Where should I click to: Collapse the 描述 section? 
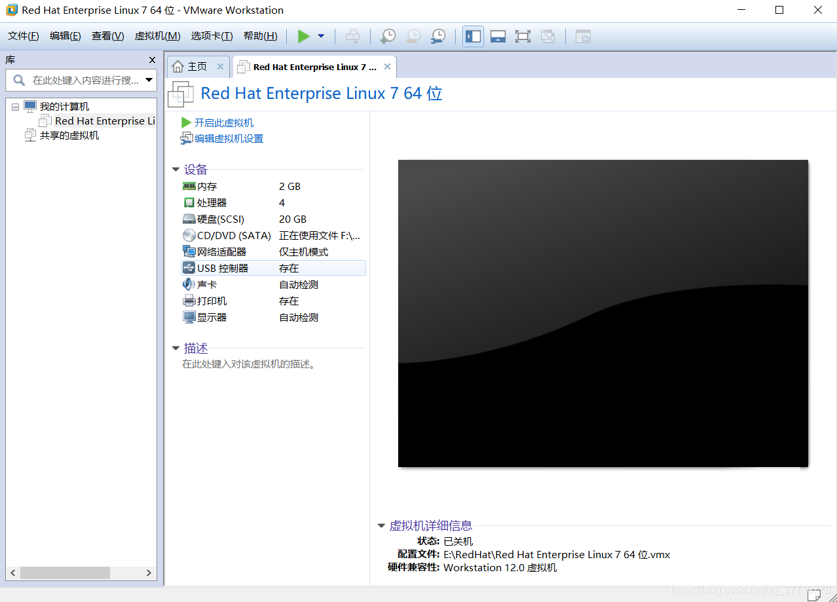[x=176, y=348]
